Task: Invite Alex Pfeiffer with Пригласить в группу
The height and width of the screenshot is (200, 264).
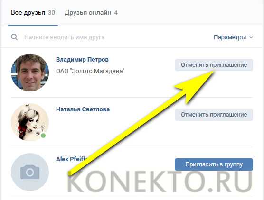Action: pos(214,164)
